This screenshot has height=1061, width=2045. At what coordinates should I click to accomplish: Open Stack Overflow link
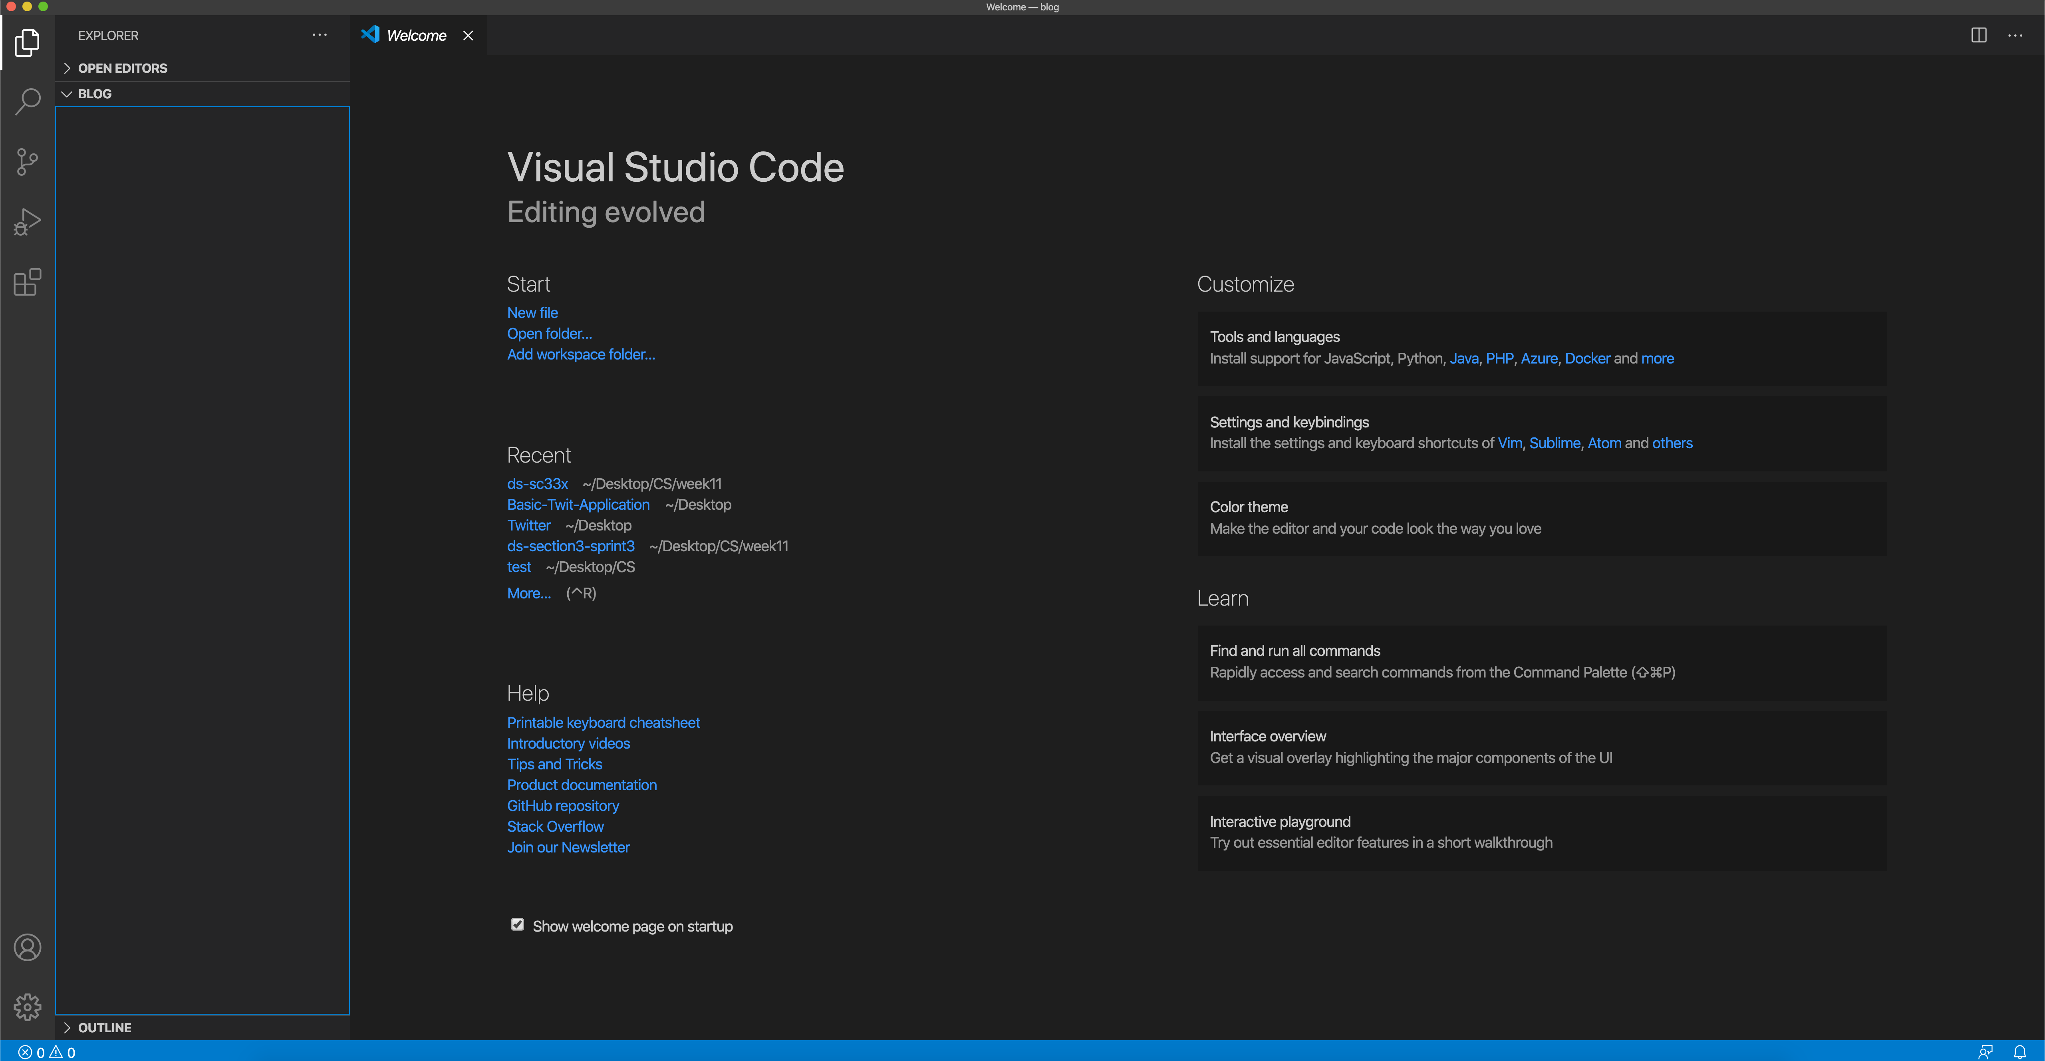point(556,826)
